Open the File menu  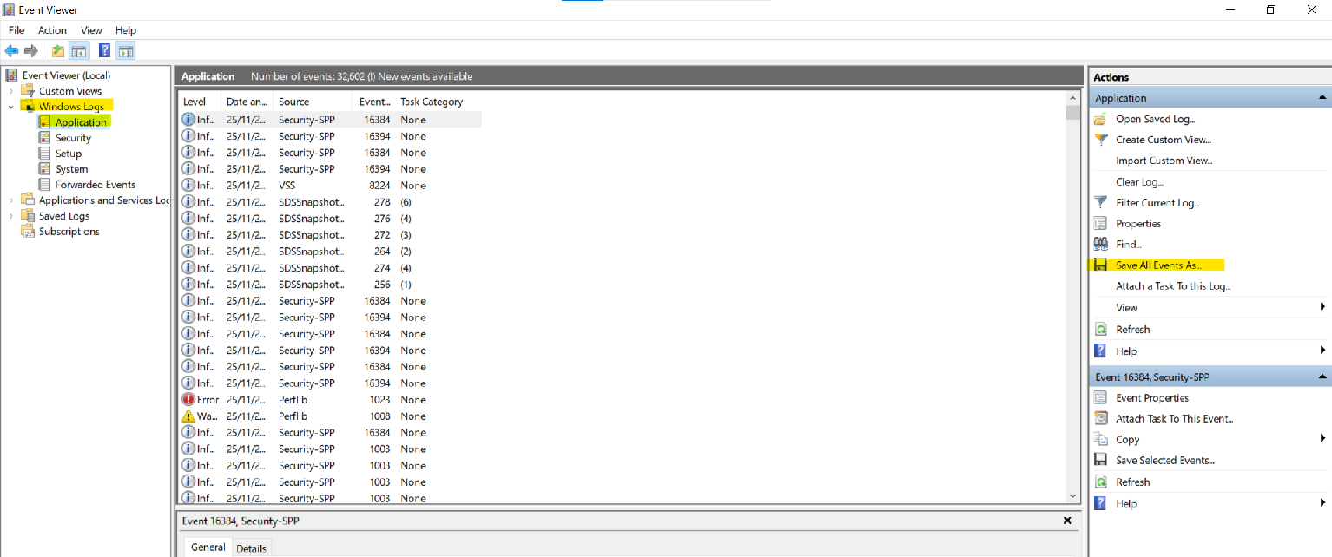[16, 30]
